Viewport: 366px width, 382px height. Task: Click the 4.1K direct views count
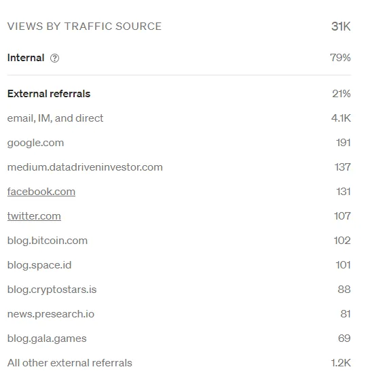pyautogui.click(x=341, y=118)
